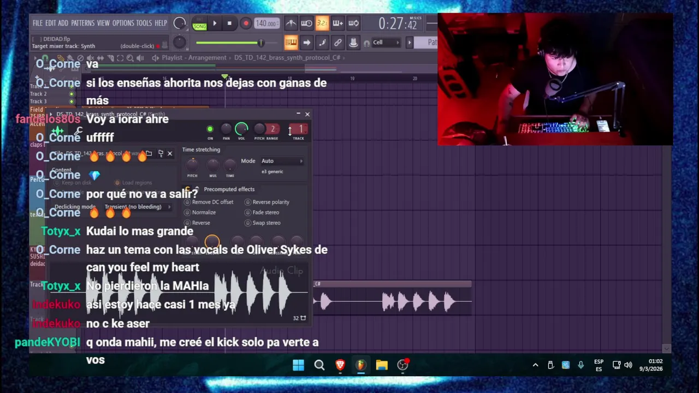Expand the pattern selector arrow next to Cell
Screen dimensions: 699x393
[x=409, y=43]
